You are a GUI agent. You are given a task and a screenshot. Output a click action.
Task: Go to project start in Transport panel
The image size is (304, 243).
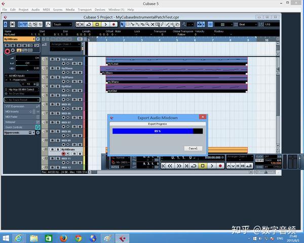164,166
